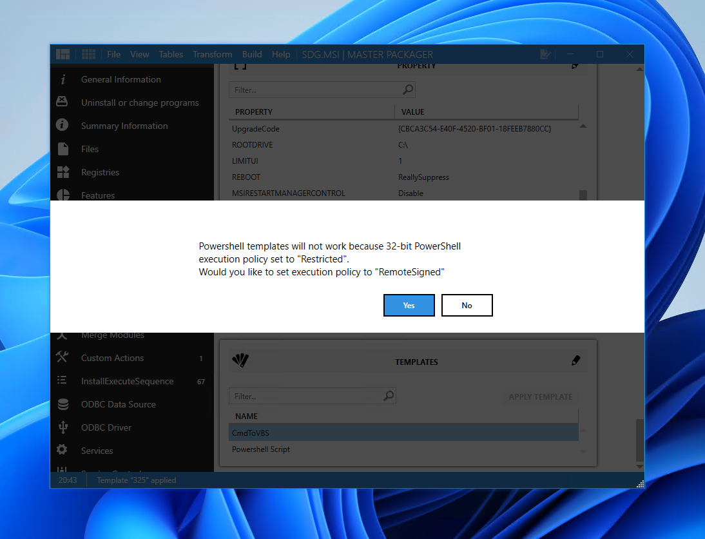This screenshot has width=705, height=539.
Task: Open Summary Information section
Action: [x=124, y=126]
